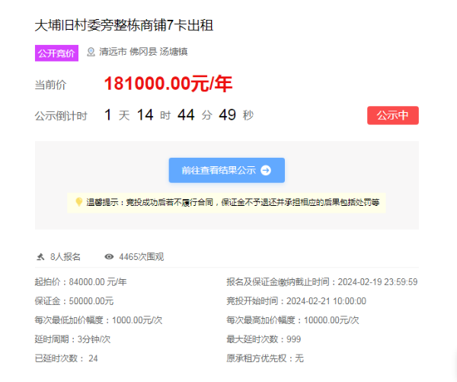Click the location pin icon beside 清远市
457x382 pixels.
(x=91, y=53)
